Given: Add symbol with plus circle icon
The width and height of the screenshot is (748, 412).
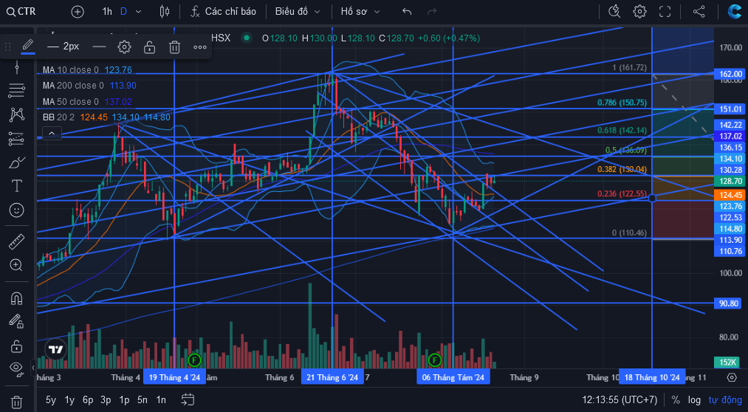Looking at the screenshot, I should 78,12.
